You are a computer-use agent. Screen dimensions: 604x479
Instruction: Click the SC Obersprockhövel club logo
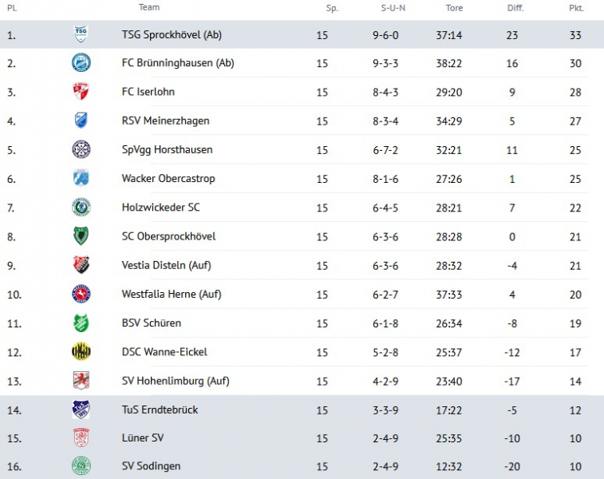pos(81,236)
